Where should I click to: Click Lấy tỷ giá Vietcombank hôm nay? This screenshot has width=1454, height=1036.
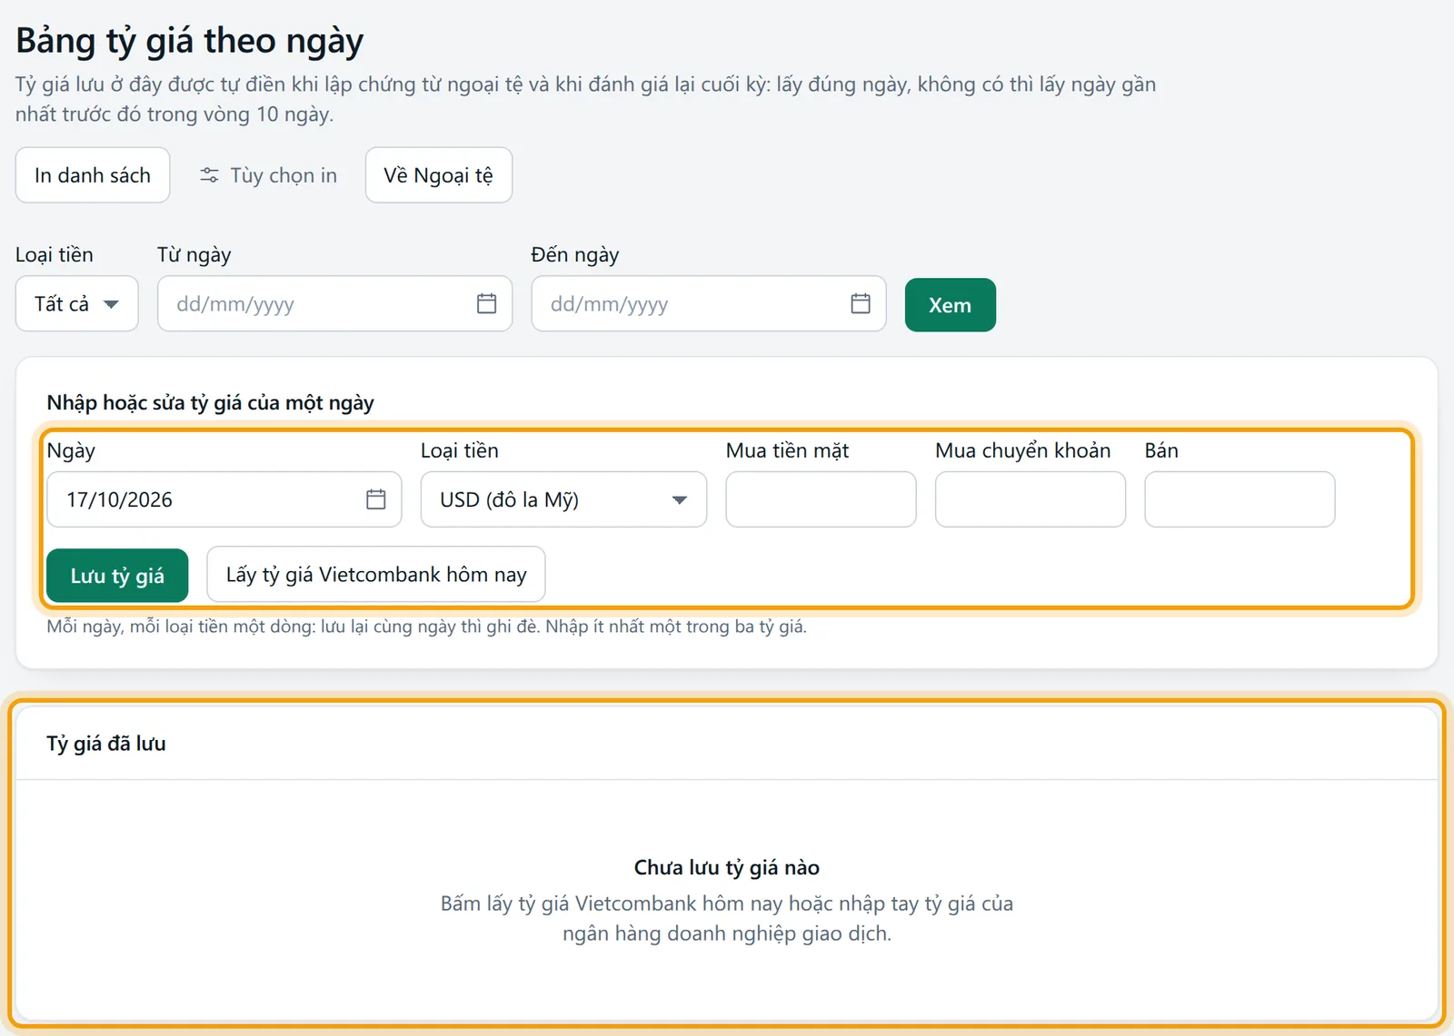(376, 575)
